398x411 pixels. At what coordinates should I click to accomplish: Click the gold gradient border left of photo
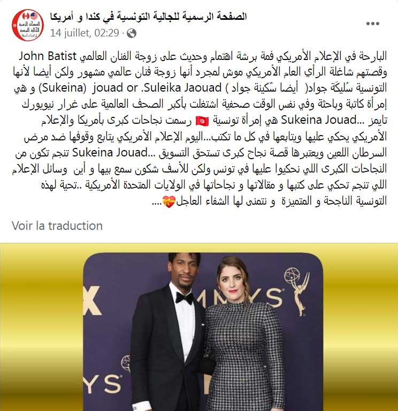[x=42, y=327]
